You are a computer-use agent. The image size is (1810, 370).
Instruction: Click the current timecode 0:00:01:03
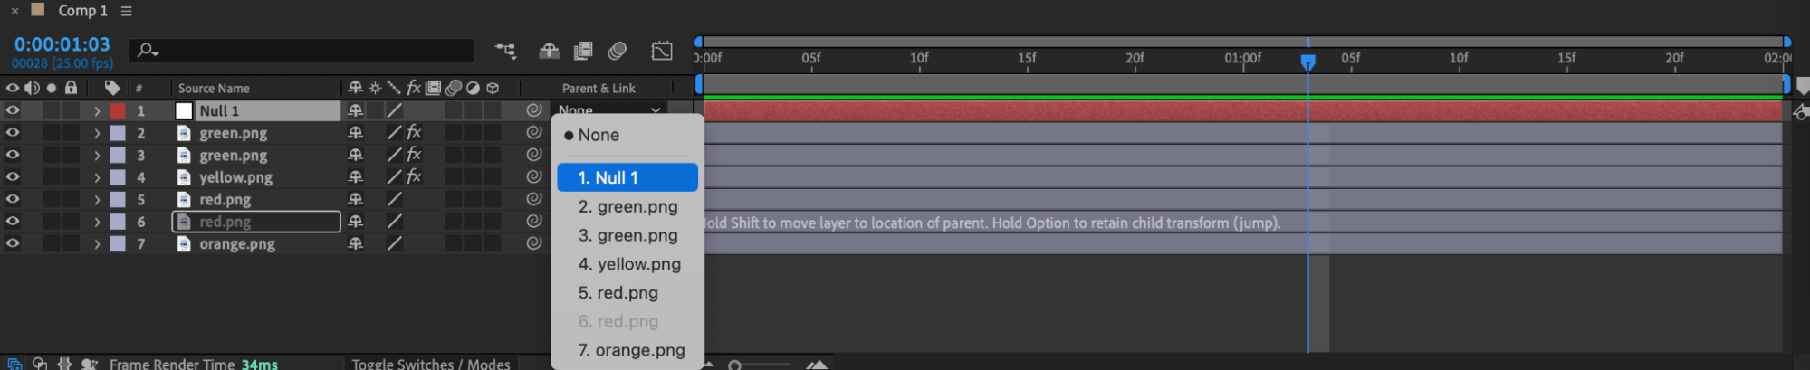pyautogui.click(x=62, y=44)
